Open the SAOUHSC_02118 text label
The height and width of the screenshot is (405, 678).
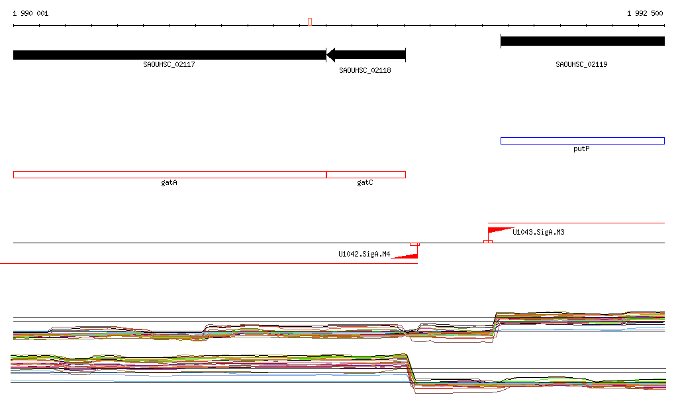point(365,70)
